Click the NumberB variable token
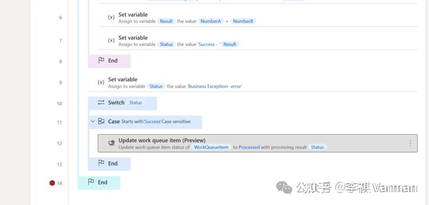Viewport: 429px width, 205px height. tap(243, 21)
